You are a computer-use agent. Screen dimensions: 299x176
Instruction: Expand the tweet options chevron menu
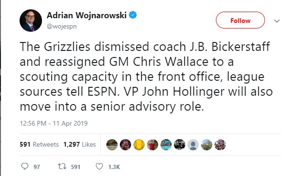coord(277,21)
